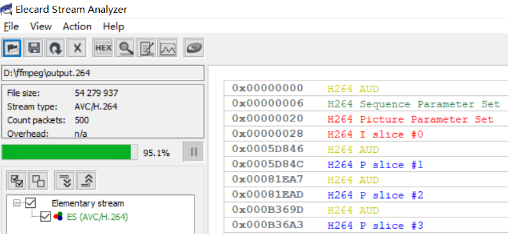Click offset 0x00000006 in the packet list
The height and width of the screenshot is (234, 508).
point(267,104)
